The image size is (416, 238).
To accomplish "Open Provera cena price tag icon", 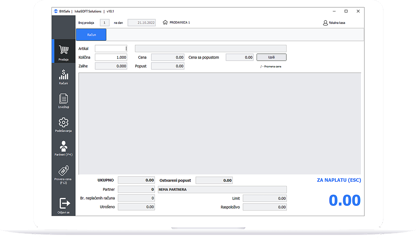I will pyautogui.click(x=63, y=171).
